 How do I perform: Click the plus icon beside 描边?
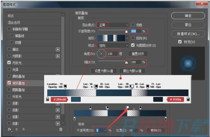[58, 49]
